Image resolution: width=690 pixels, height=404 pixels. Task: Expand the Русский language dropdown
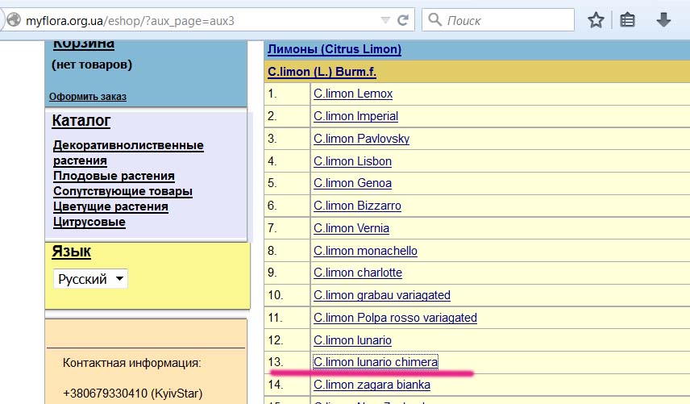coord(90,279)
